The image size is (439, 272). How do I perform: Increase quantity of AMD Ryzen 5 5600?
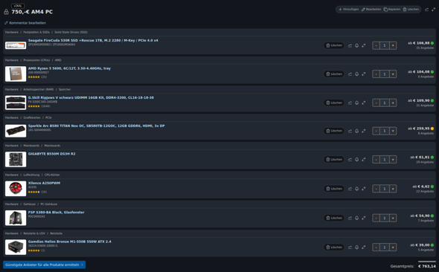[x=393, y=74]
